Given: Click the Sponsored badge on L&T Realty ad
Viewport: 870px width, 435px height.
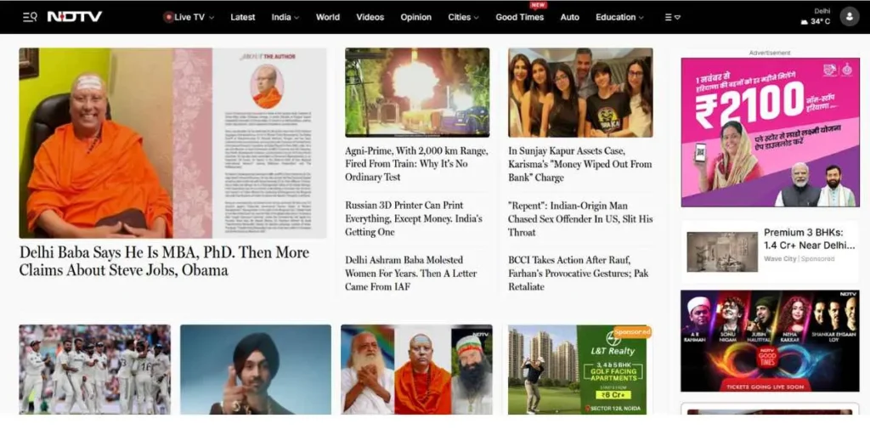Looking at the screenshot, I should click(x=633, y=331).
